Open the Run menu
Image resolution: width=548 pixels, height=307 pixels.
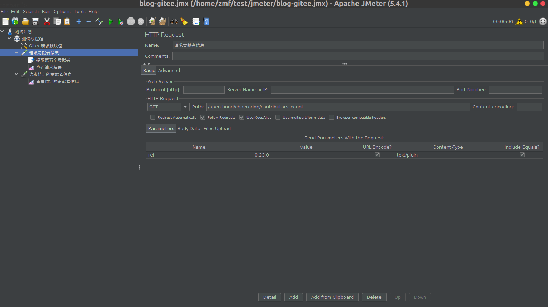click(46, 11)
